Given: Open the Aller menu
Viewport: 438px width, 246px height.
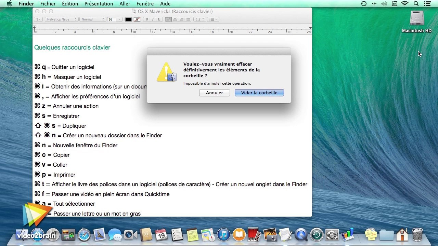Looking at the screenshot, I should point(125,4).
